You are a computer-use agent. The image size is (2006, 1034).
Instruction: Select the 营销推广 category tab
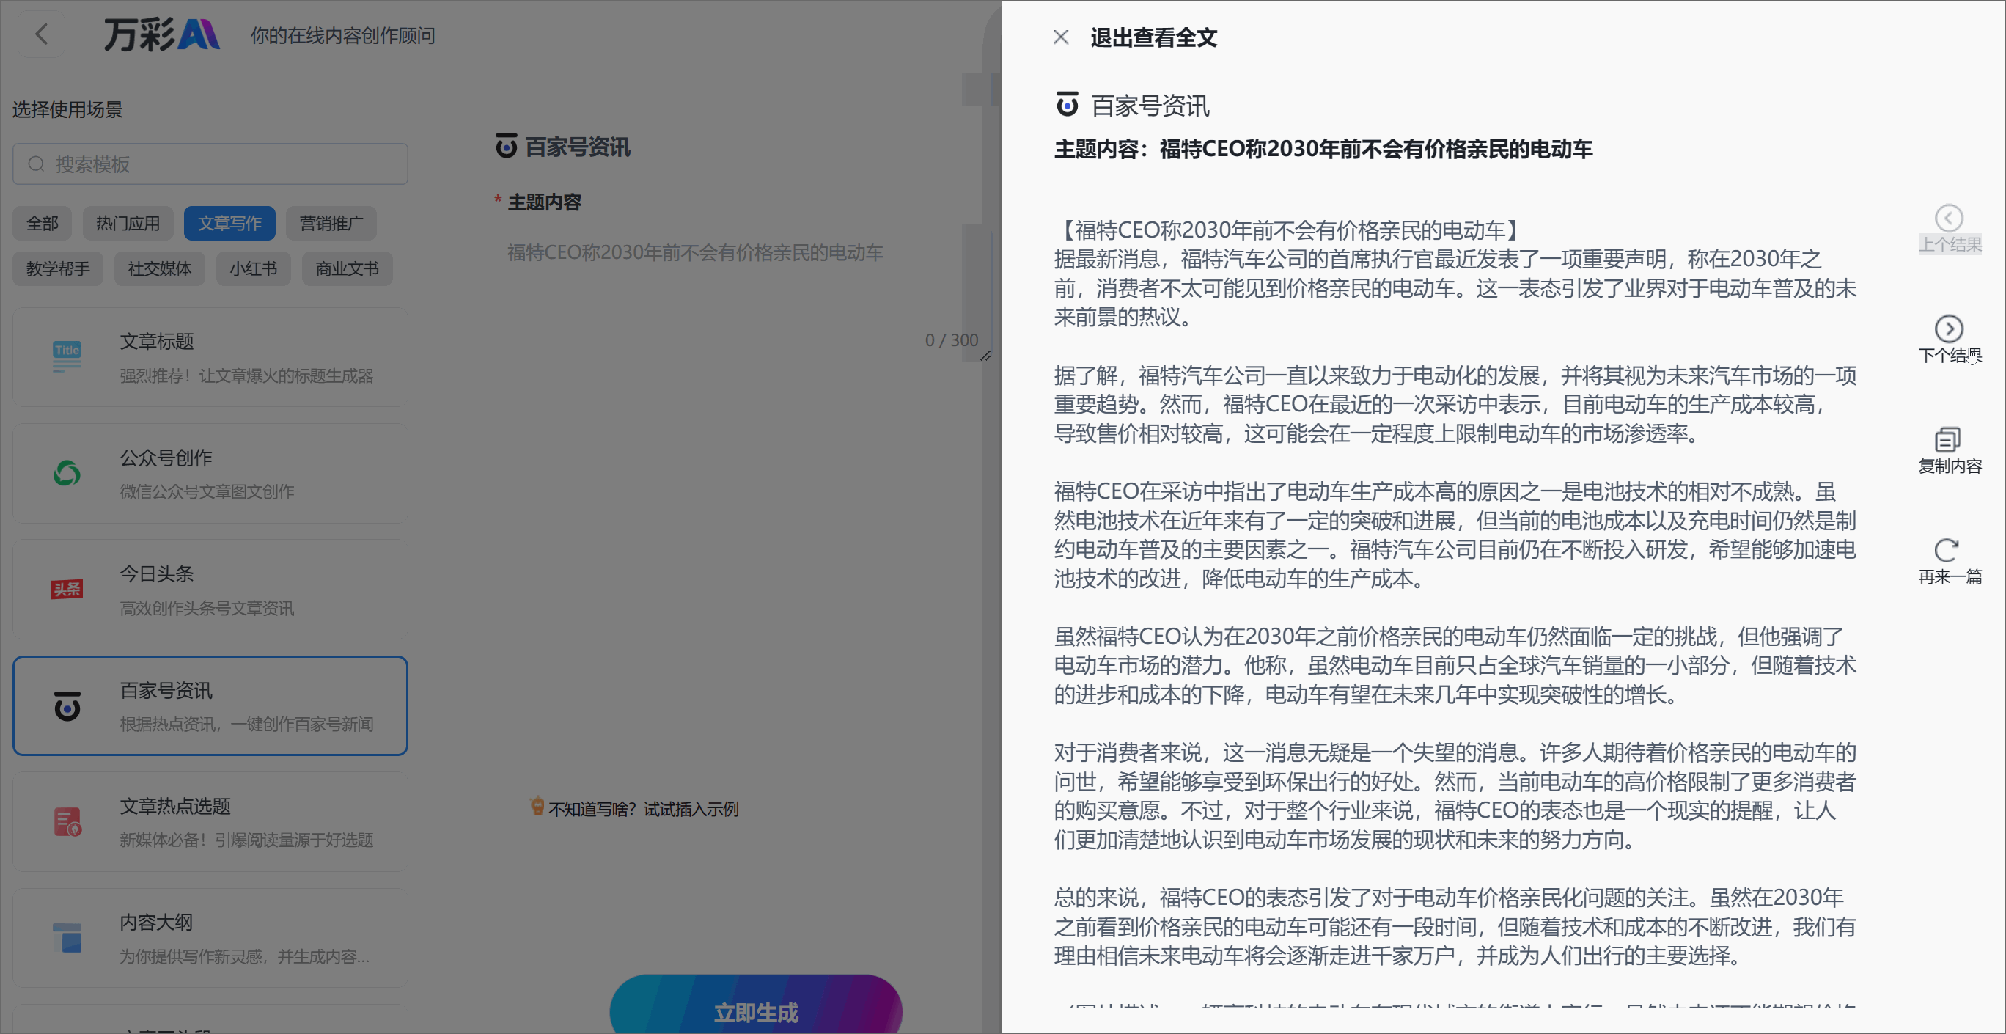coord(331,224)
